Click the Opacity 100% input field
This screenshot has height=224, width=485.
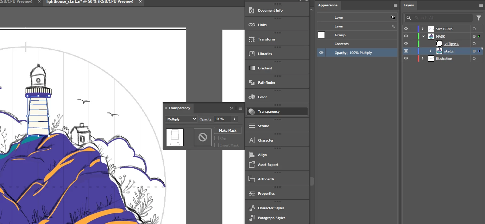223,119
